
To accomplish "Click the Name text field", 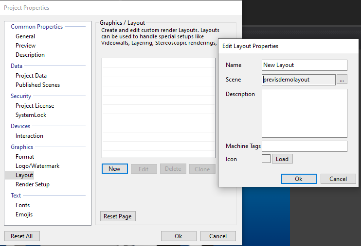I will point(305,65).
